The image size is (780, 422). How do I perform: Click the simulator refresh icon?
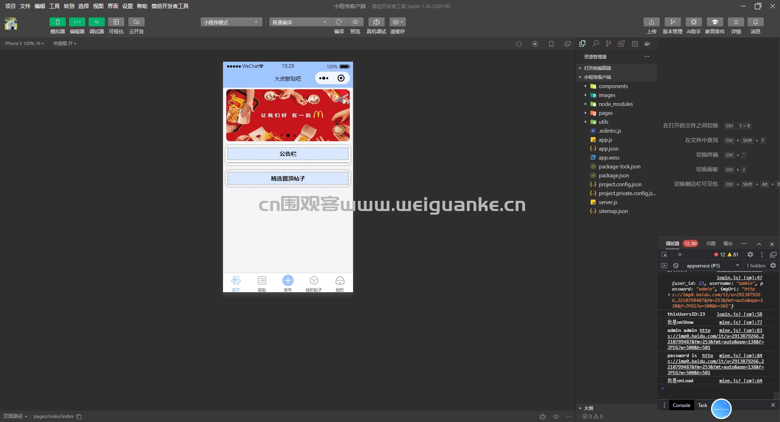519,44
